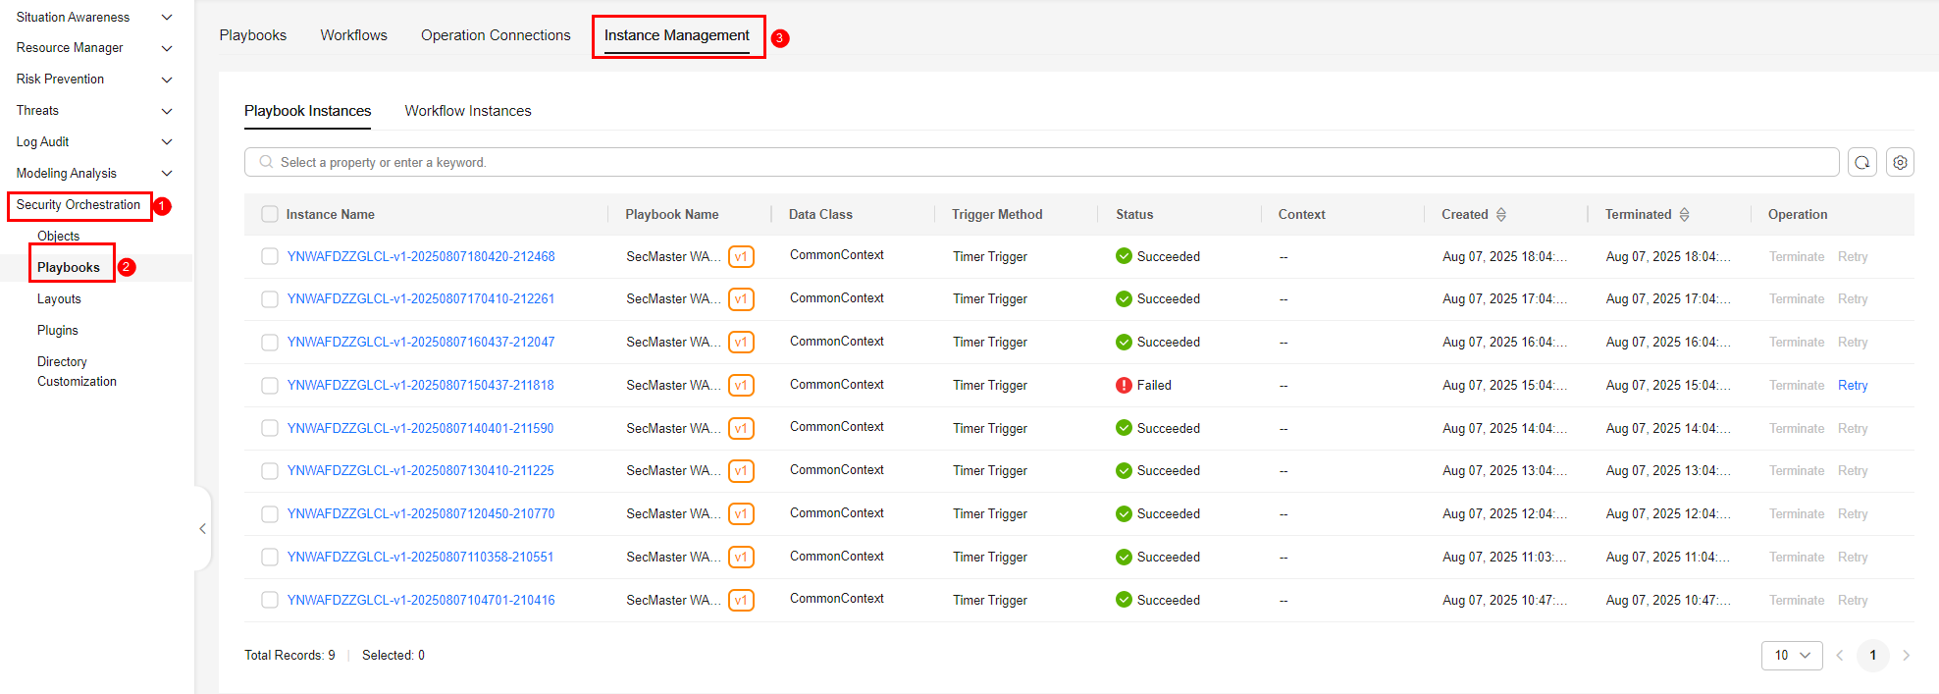Go to next page arrow in pagination
Image resolution: width=1939 pixels, height=694 pixels.
click(x=1906, y=656)
